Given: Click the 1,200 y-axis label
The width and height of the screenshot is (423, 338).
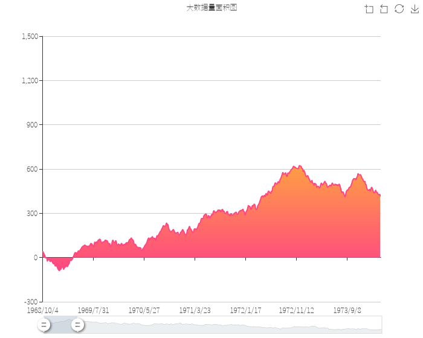Looking at the screenshot, I should [30, 81].
